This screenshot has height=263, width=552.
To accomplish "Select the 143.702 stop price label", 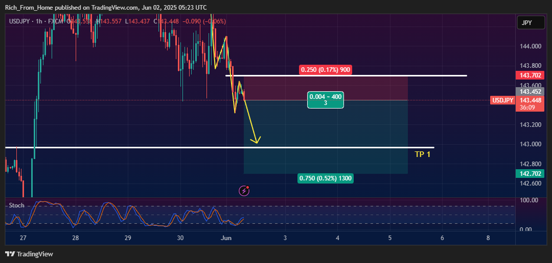I will 531,75.
